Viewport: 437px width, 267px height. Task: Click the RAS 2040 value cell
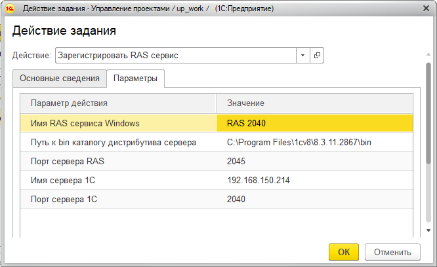click(x=314, y=123)
